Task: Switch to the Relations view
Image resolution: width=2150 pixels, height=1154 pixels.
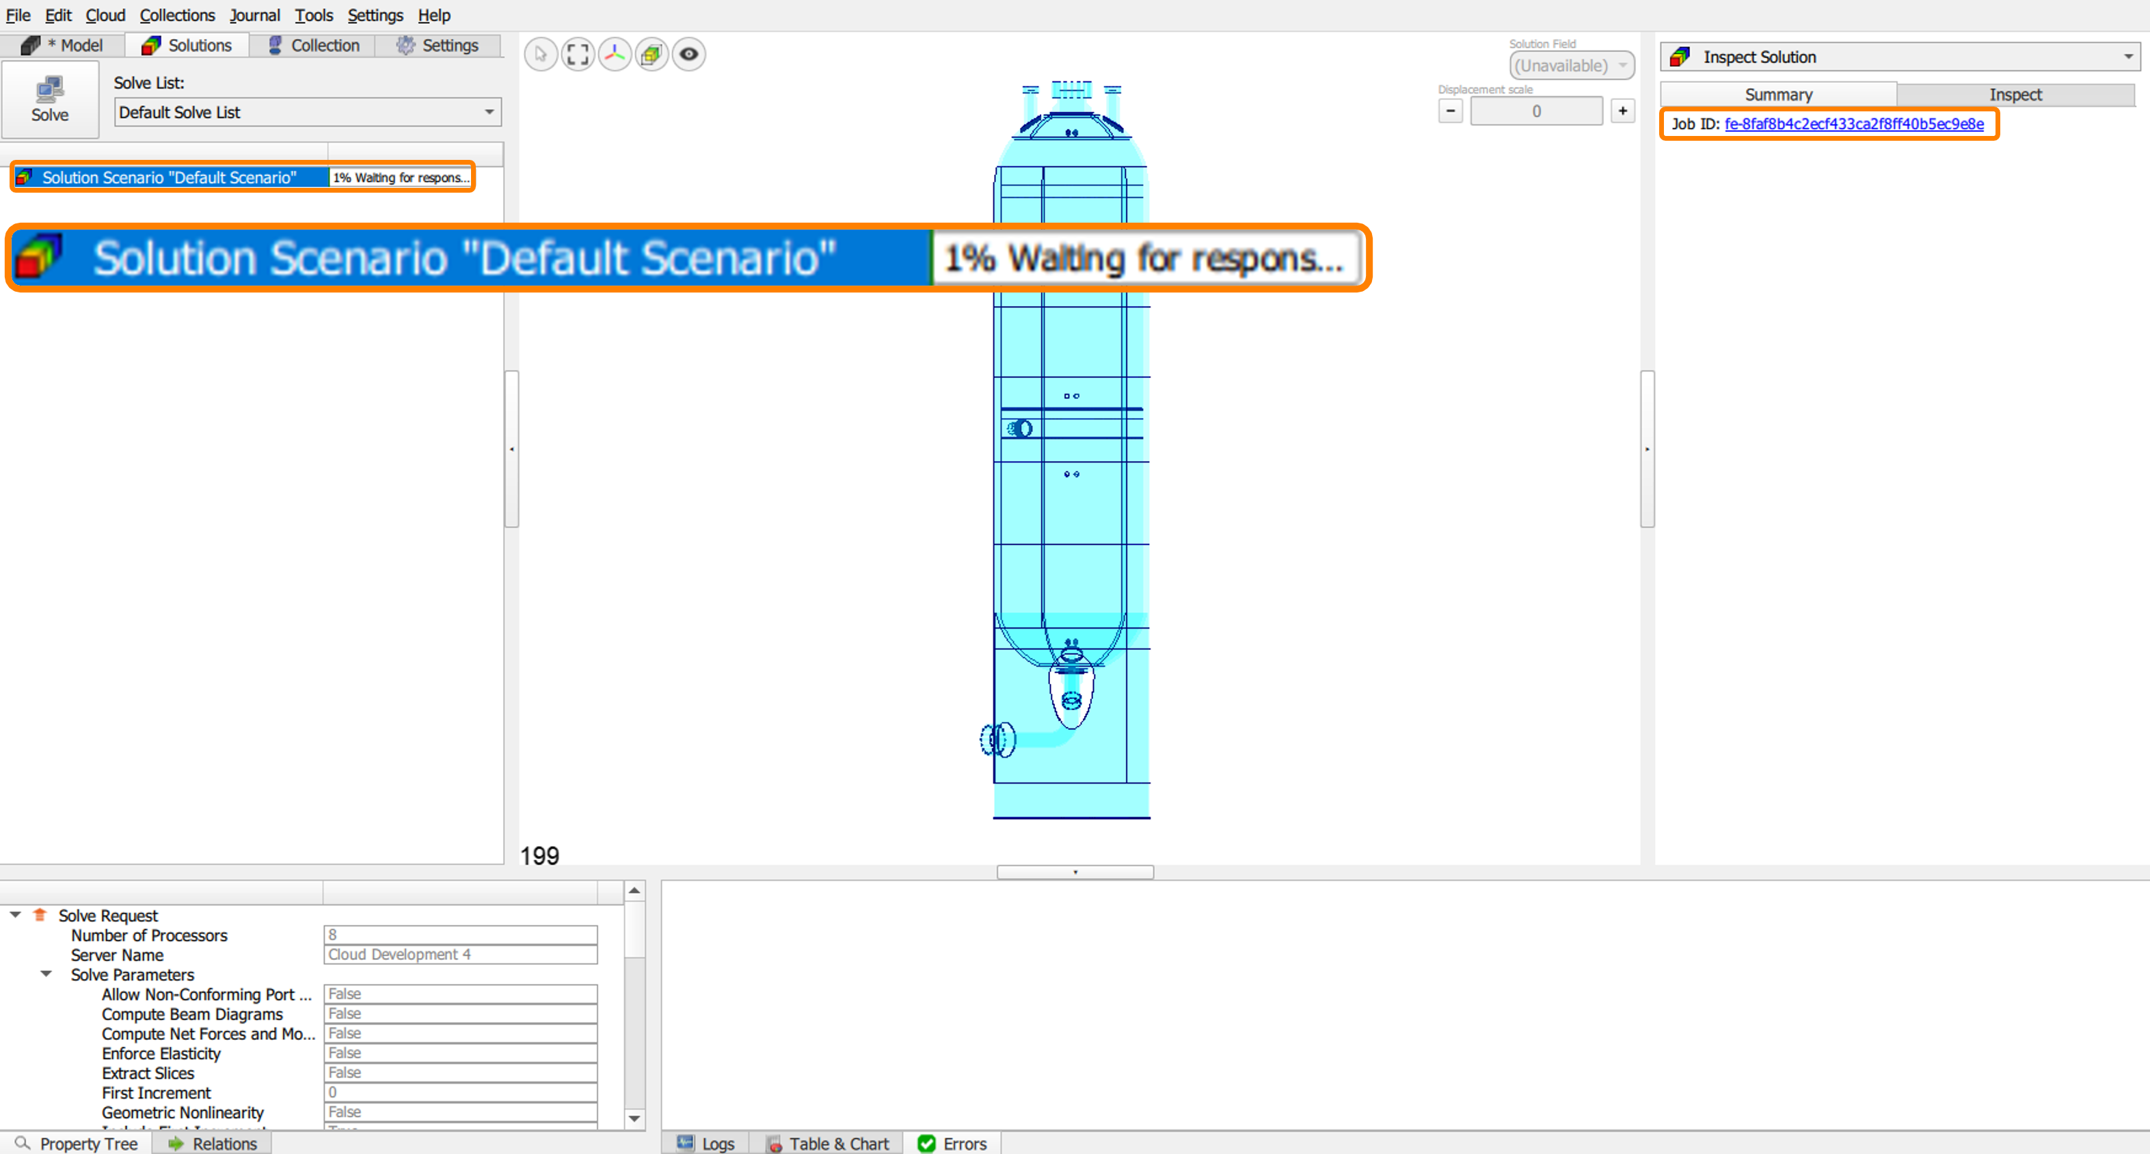Action: tap(213, 1143)
